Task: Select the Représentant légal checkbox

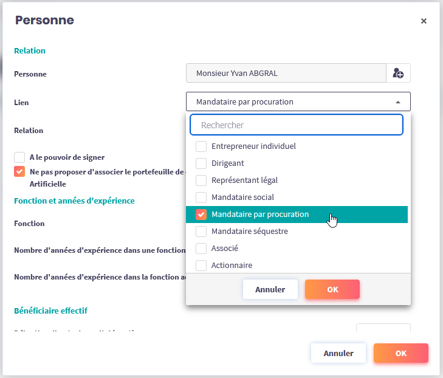Action: (201, 180)
